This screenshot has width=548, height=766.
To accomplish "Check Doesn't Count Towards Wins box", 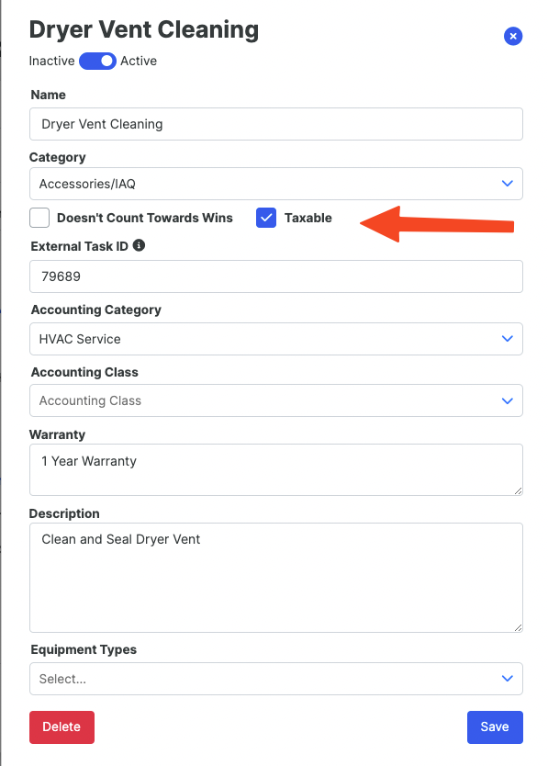I will [39, 218].
